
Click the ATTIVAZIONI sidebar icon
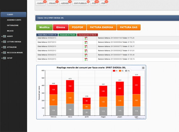(5, 47)
